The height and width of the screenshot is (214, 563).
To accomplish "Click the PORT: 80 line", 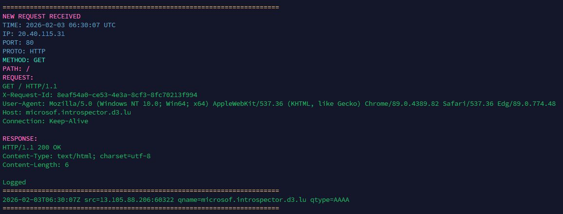I will [x=18, y=42].
